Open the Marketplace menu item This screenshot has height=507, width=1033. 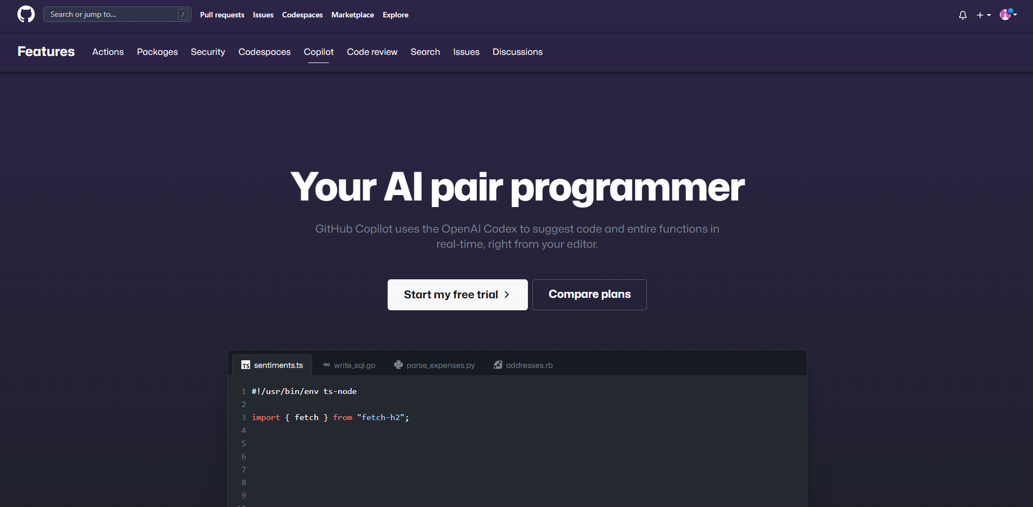coord(352,15)
